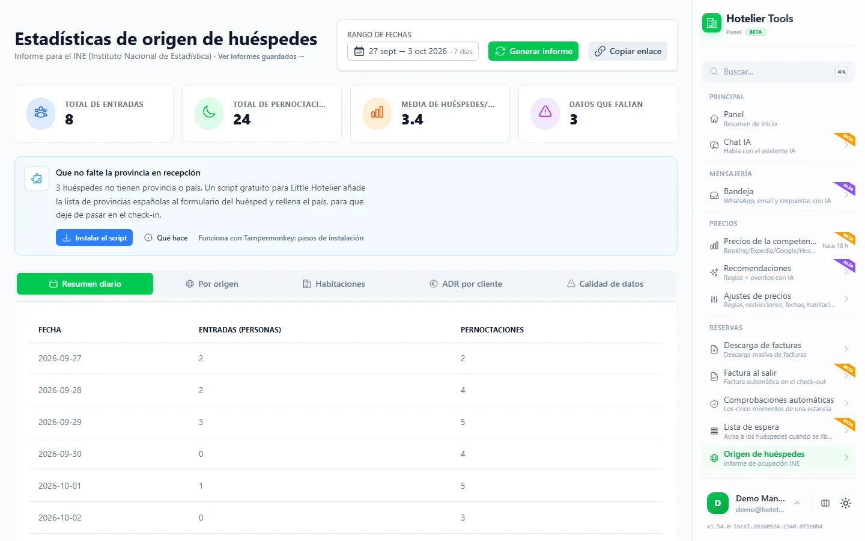Click Qué hace info link

click(x=166, y=237)
